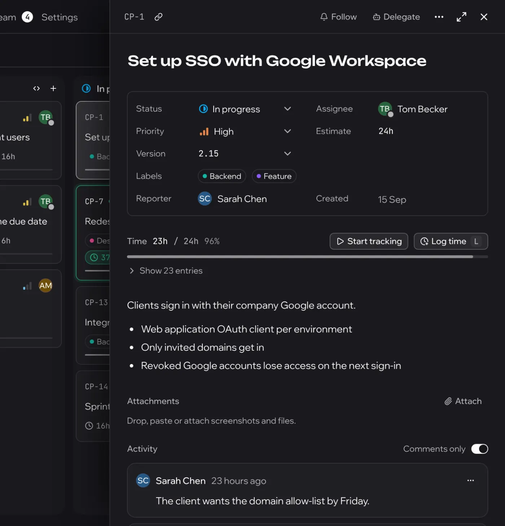Click the Backend label chip
Image resolution: width=505 pixels, height=526 pixels.
(x=222, y=176)
